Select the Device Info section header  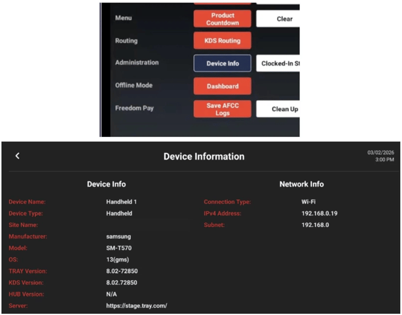[x=106, y=184]
